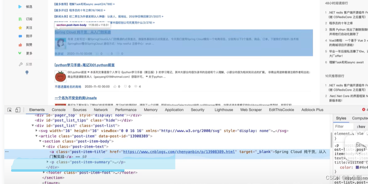Click the ellipsis beside selected DOM row
The width and height of the screenshot is (368, 184).
coord(7,152)
